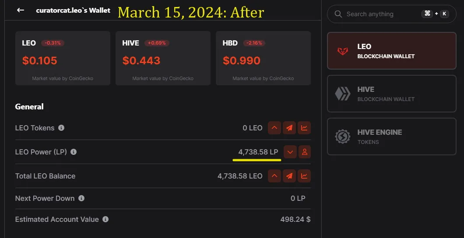Viewport: 464px width, 238px height.
Task: Click the HBD price card
Action: 264,58
